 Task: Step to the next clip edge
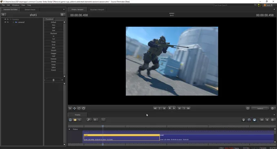184,108
